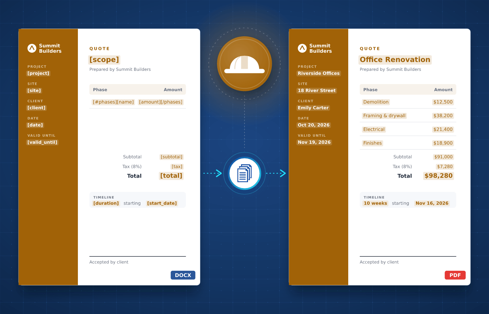Click the PDF badge
This screenshot has width=489, height=314.
[x=455, y=275]
